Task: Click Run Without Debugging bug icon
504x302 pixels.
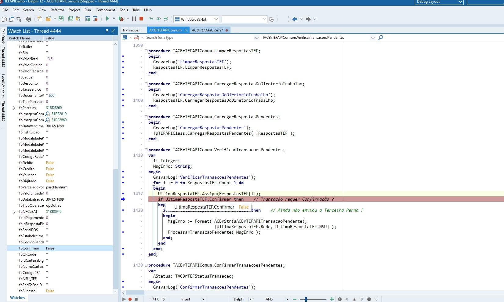Action: click(x=121, y=19)
